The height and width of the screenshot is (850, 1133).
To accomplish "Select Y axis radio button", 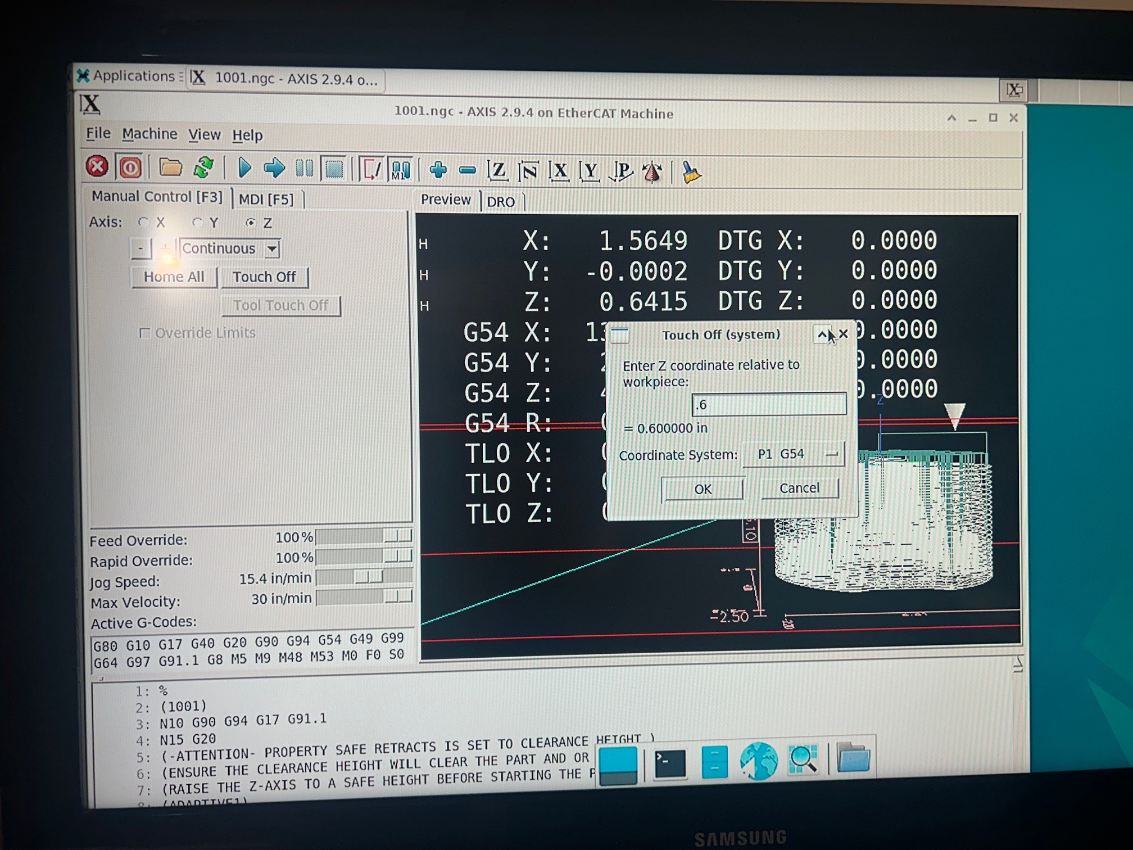I will coord(197,223).
